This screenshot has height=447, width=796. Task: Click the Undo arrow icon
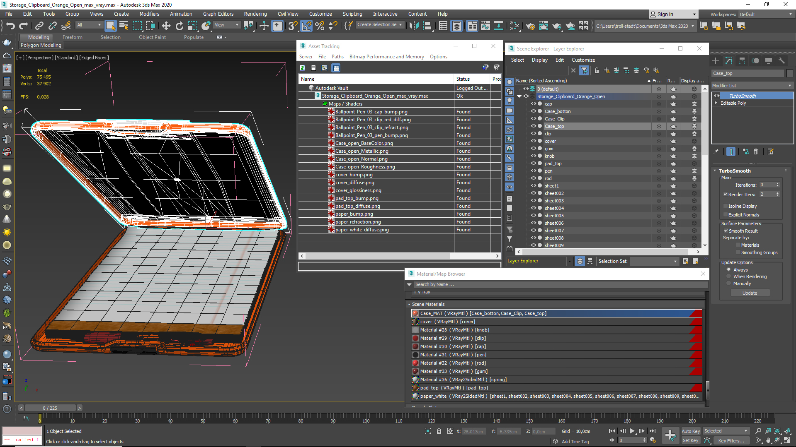[10, 26]
